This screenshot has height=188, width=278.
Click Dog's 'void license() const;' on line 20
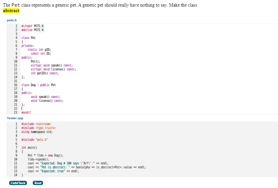click(x=47, y=101)
